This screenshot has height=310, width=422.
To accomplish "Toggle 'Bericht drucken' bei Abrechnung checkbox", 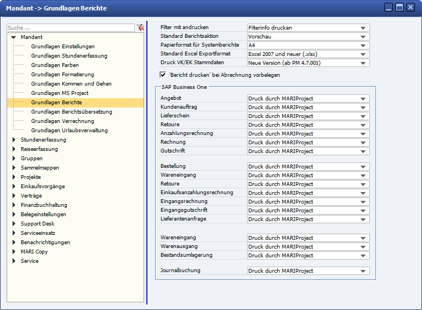I will 163,75.
